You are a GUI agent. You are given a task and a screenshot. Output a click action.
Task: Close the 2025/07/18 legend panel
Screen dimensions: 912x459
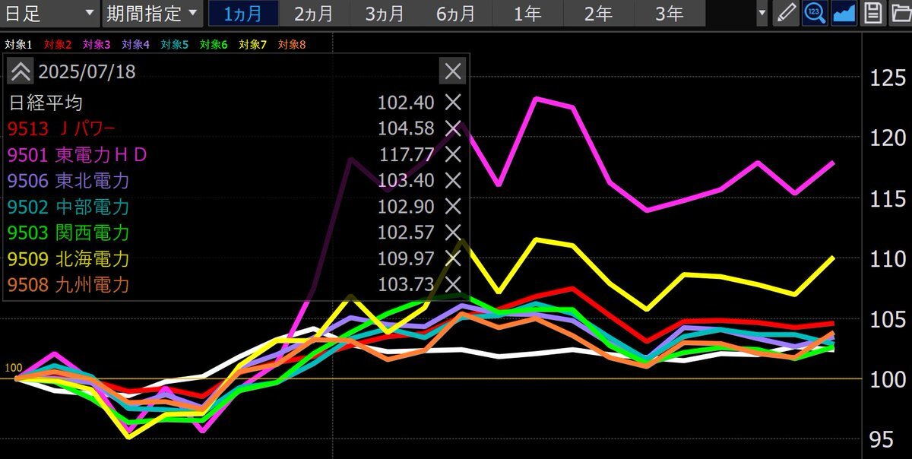(x=452, y=71)
